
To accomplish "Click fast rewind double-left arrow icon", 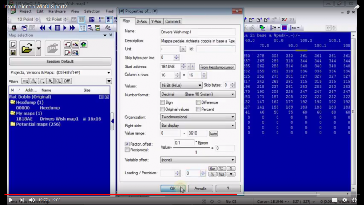I will 42,28.
